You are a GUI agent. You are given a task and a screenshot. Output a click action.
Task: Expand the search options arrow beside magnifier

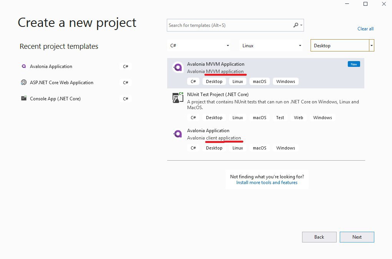pyautogui.click(x=301, y=25)
